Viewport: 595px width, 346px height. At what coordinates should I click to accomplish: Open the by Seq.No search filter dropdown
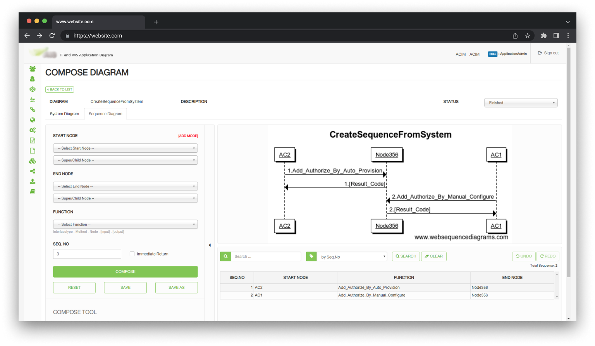coord(352,257)
